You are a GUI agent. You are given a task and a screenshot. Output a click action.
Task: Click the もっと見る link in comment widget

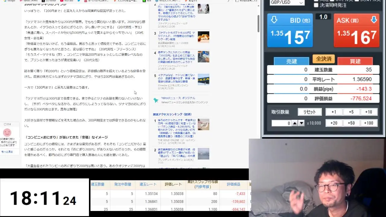click(7, 152)
